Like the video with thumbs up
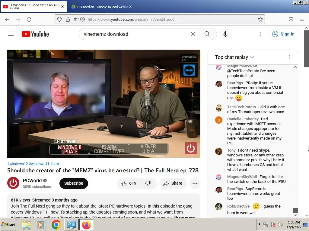Viewport: 309px width, 231px height. coord(129,183)
